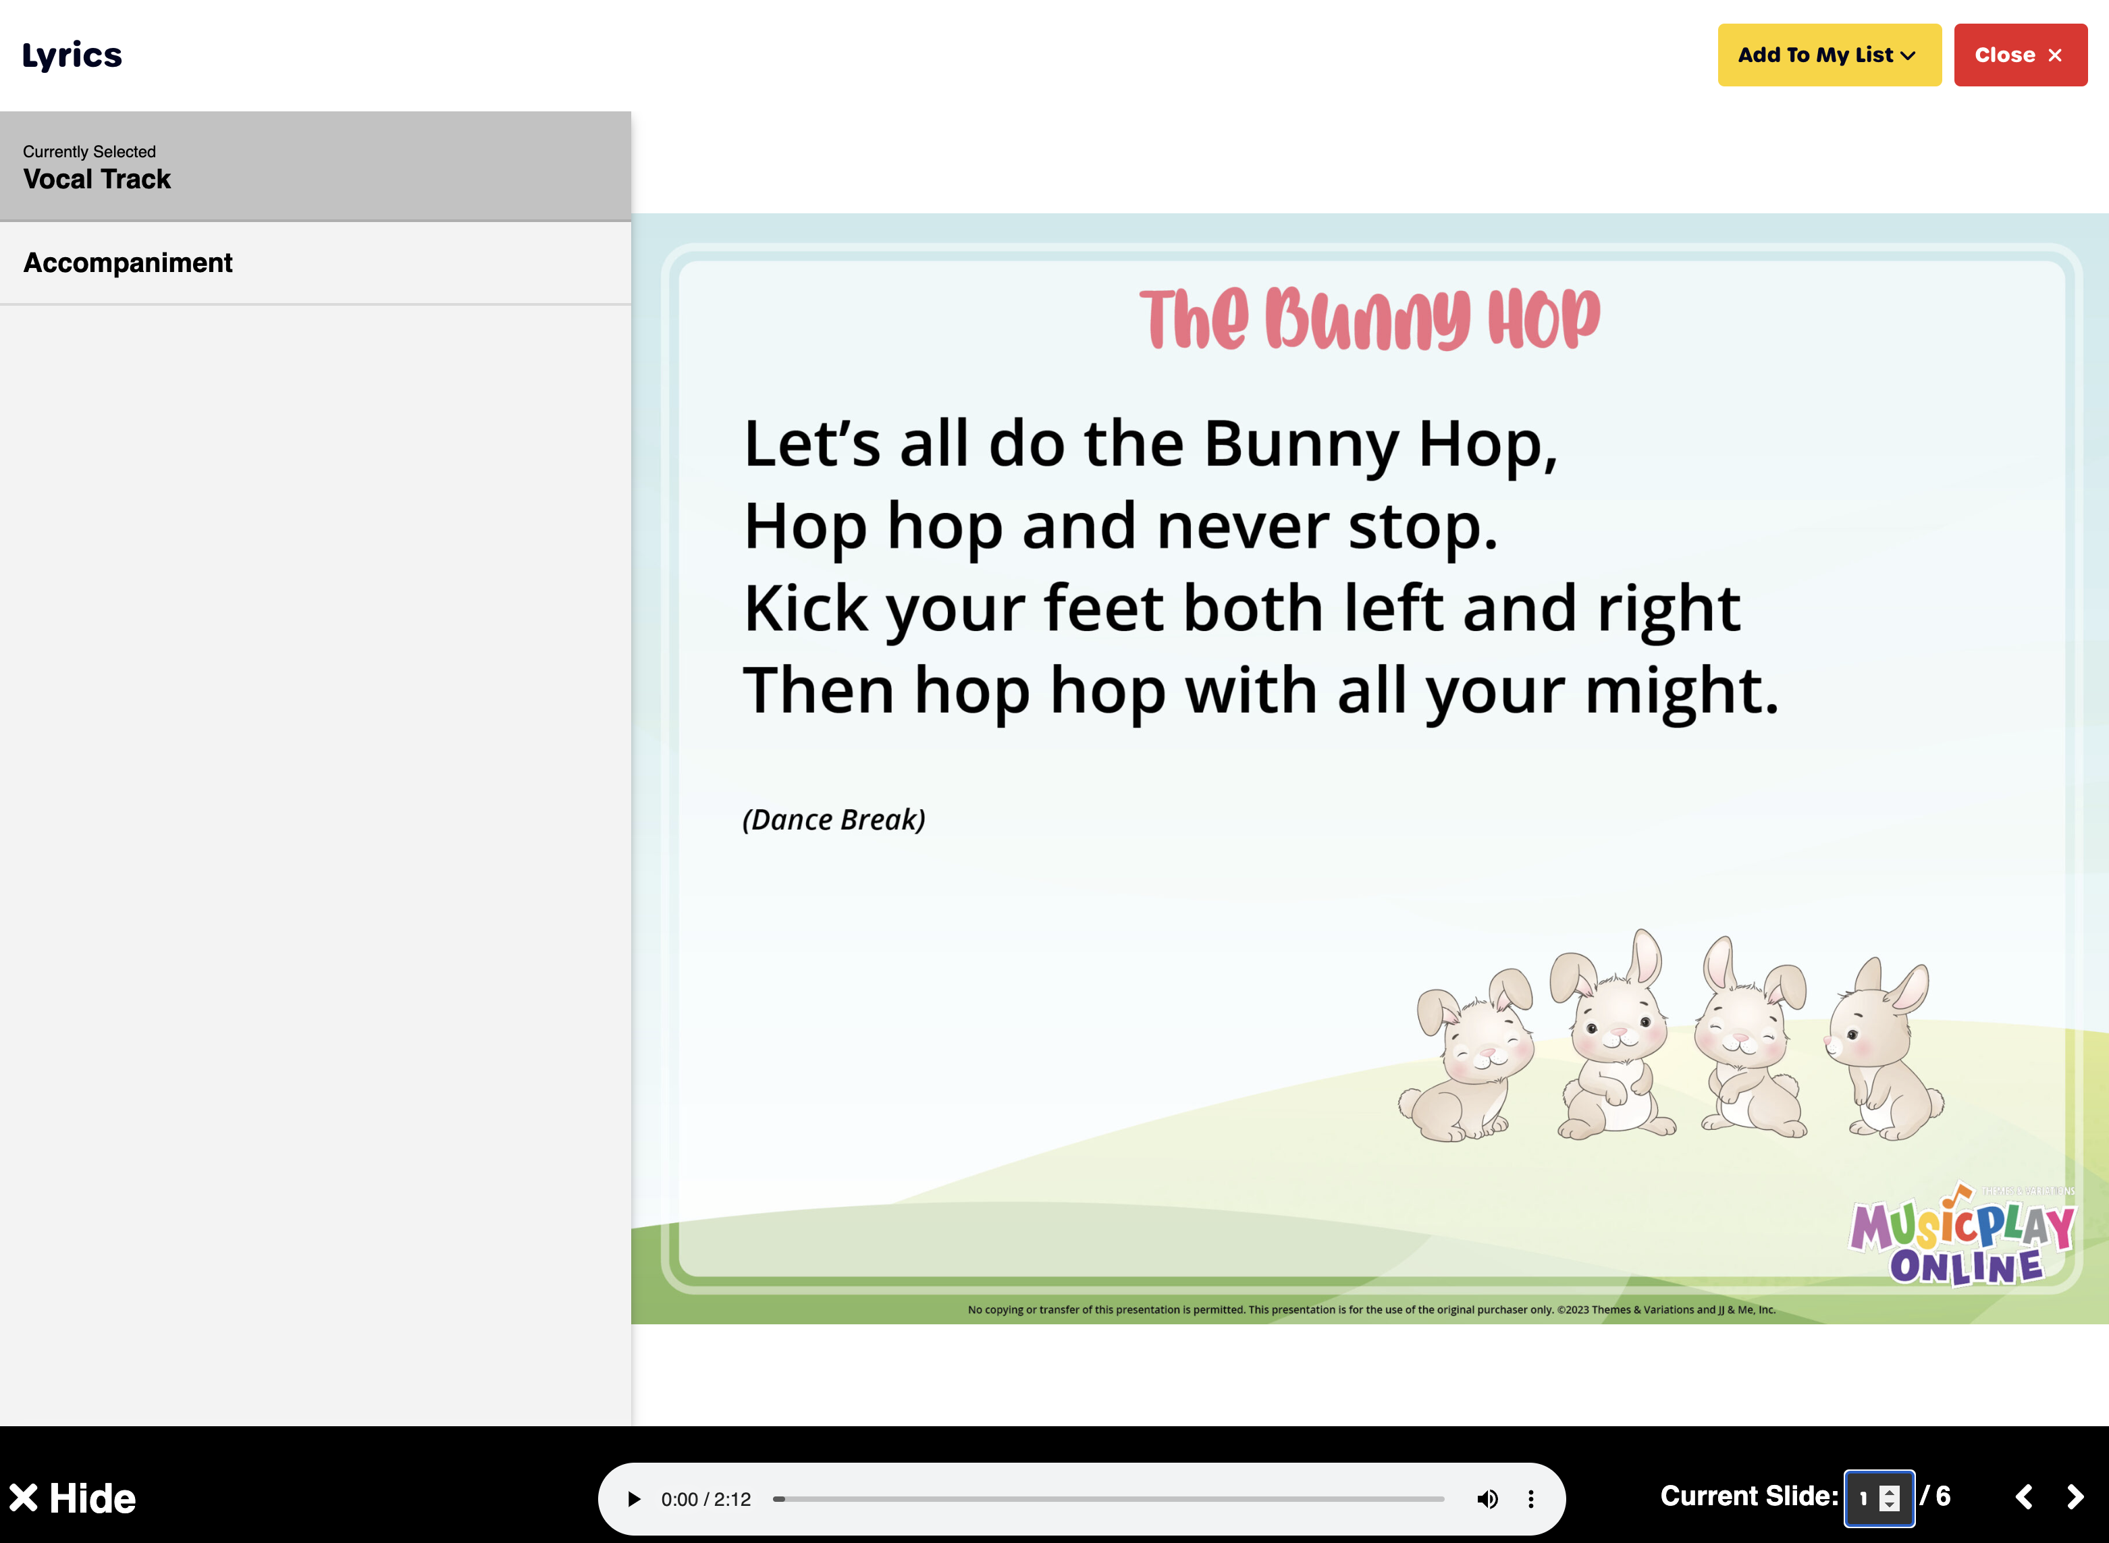The image size is (2109, 1543).
Task: Go to the previous slide arrow
Action: pyautogui.click(x=2023, y=1497)
